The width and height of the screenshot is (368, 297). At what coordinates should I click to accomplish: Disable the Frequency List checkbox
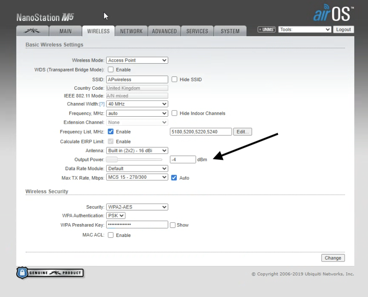[x=110, y=132]
